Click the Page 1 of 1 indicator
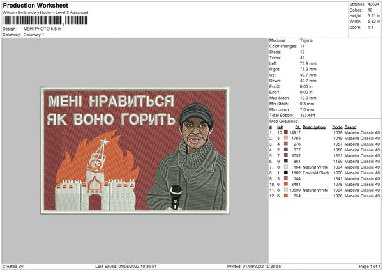The height and width of the screenshot is (271, 383). [x=370, y=266]
